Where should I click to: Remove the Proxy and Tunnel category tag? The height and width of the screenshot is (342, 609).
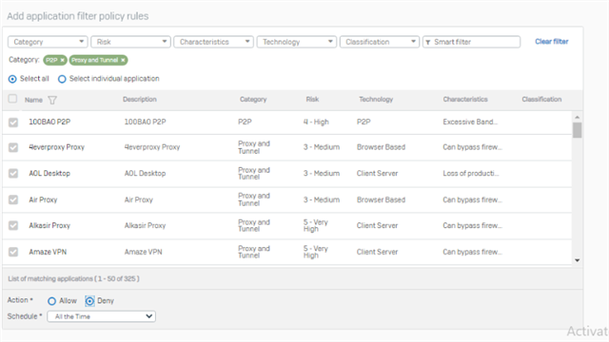click(x=123, y=60)
